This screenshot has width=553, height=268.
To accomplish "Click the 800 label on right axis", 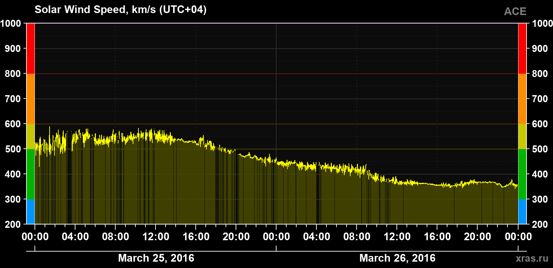I will pyautogui.click(x=540, y=74).
